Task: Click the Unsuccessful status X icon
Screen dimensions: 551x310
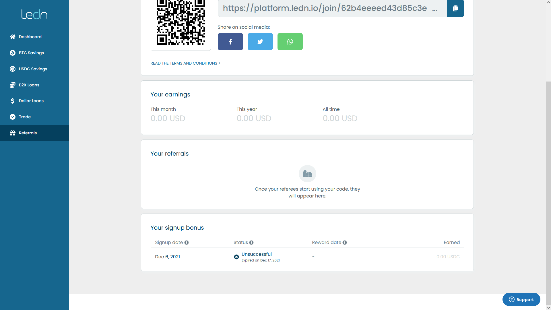Action: (x=236, y=257)
